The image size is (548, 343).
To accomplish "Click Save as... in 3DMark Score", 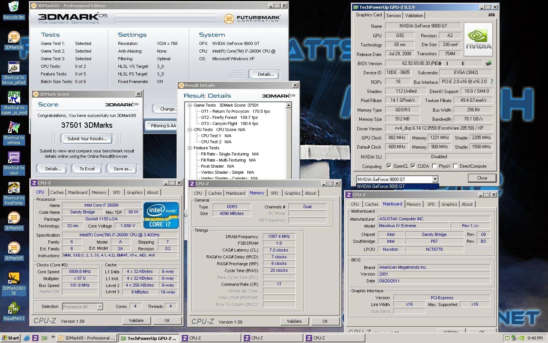I will (x=123, y=169).
